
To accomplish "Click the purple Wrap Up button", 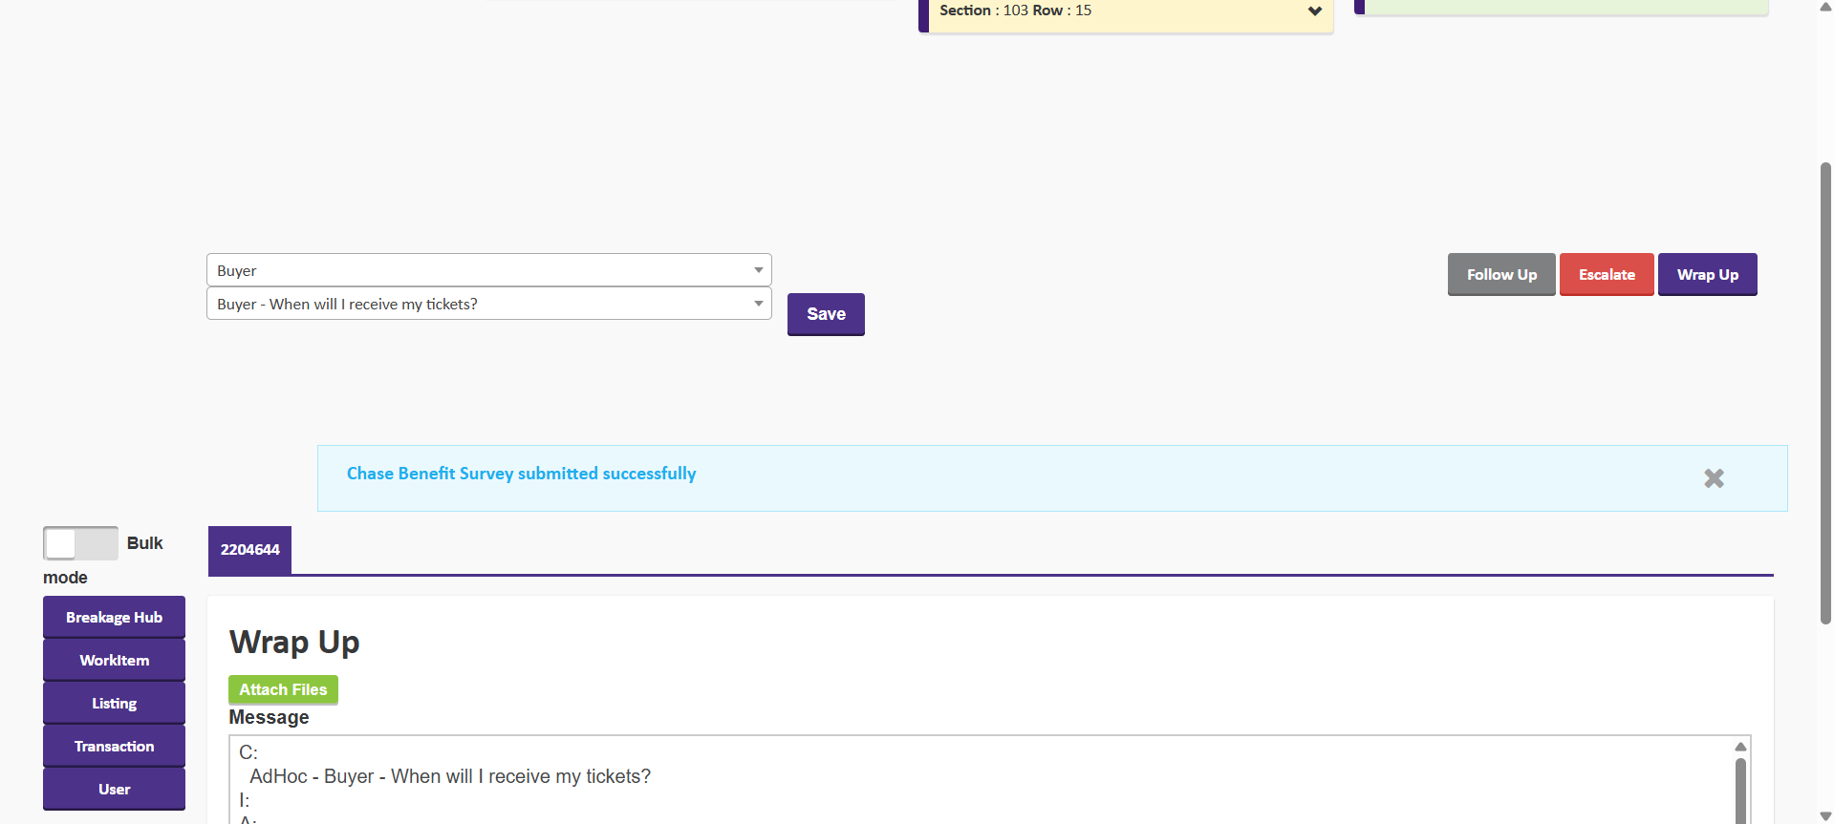I will (1707, 275).
